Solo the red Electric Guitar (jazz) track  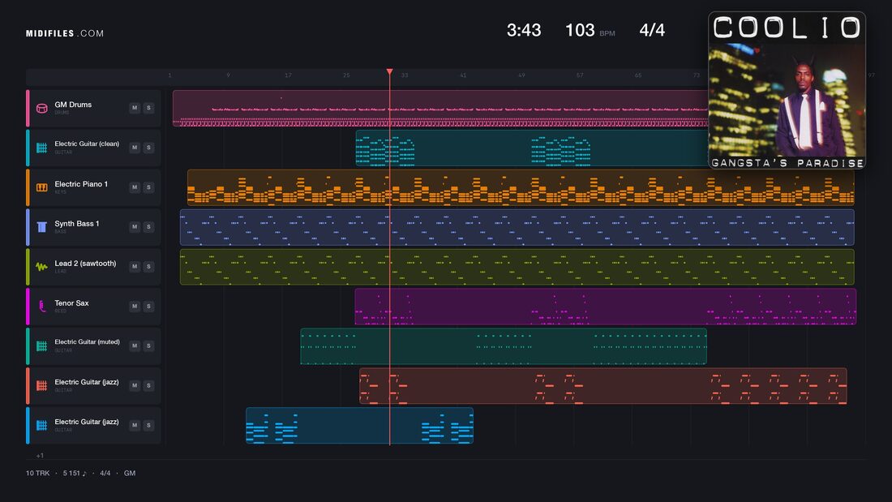tap(148, 385)
